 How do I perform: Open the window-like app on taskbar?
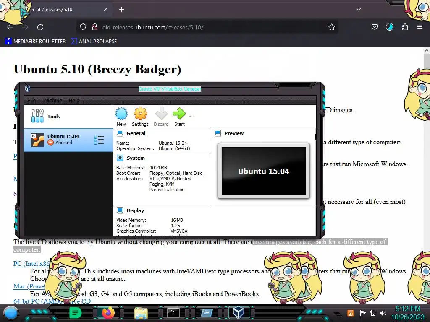click(207, 312)
